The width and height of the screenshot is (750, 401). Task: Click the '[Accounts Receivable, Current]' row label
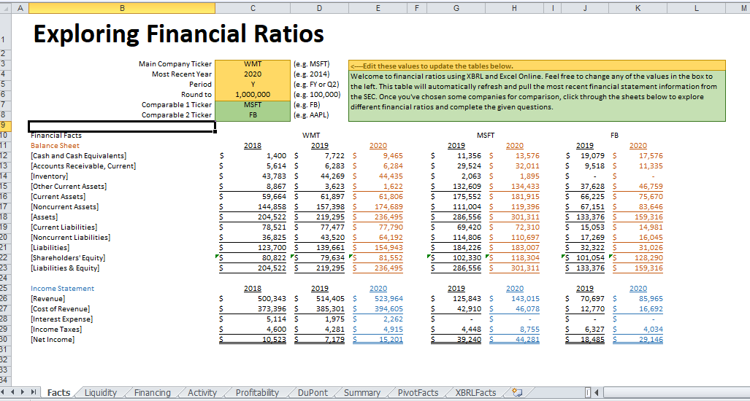[83, 166]
